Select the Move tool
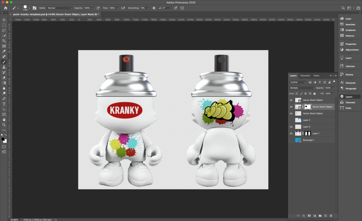 (x=4, y=20)
